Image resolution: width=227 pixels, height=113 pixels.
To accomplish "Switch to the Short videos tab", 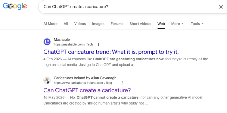I will pos(140,24).
